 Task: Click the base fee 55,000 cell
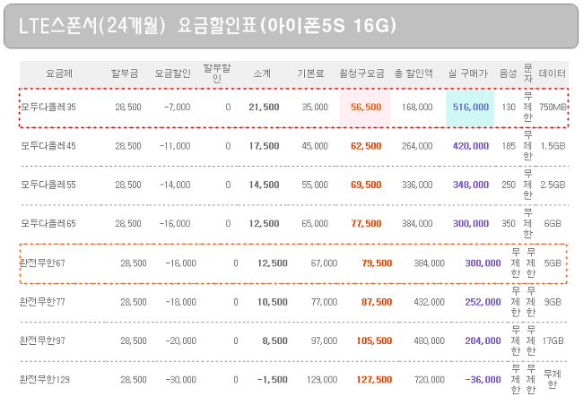point(315,185)
